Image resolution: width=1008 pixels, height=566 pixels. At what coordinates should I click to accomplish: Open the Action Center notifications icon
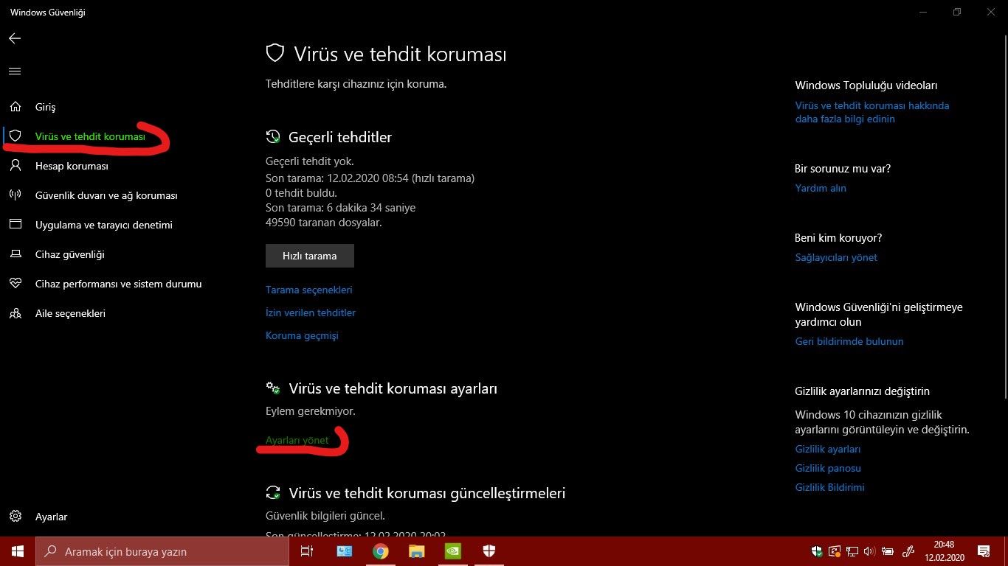coord(984,551)
